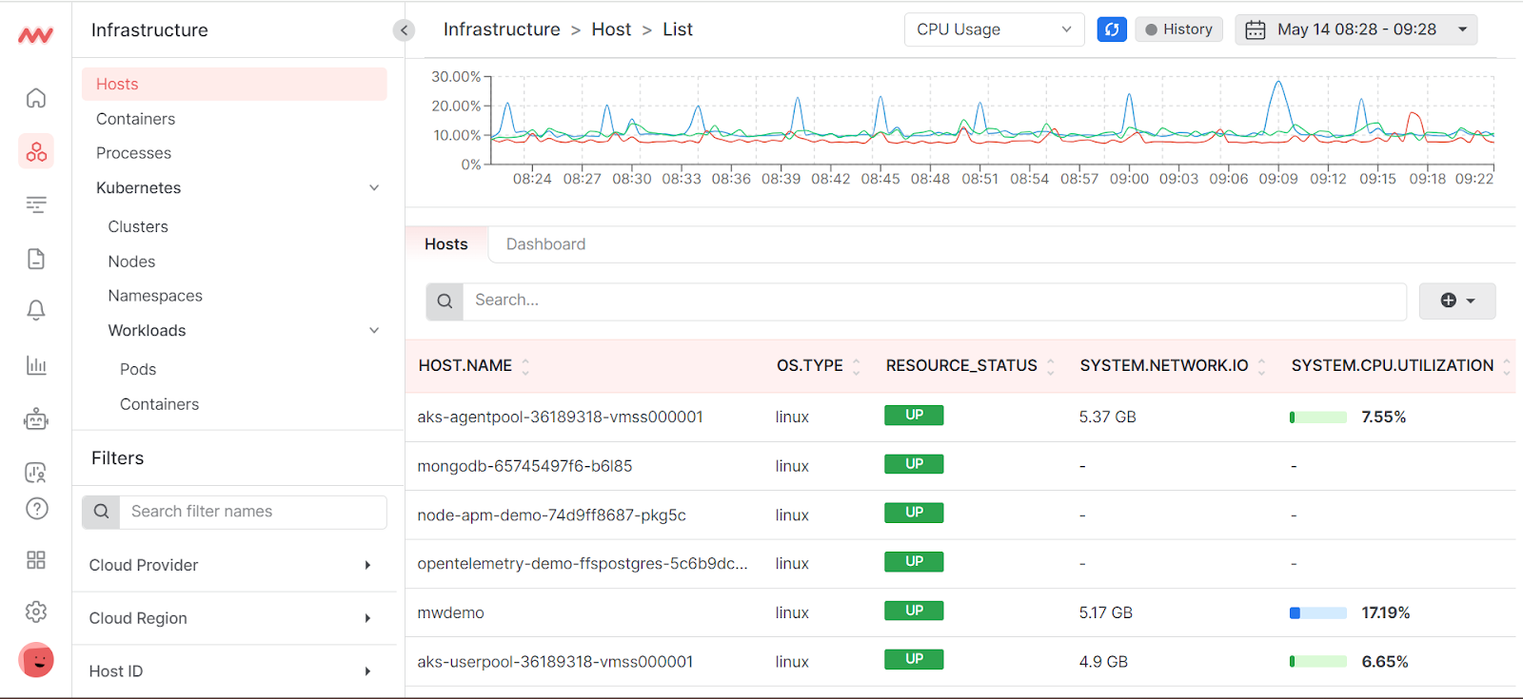Image resolution: width=1523 pixels, height=699 pixels.
Task: Open host node-apm-demo-74d9ff8687-pkg5c
Action: tap(551, 515)
